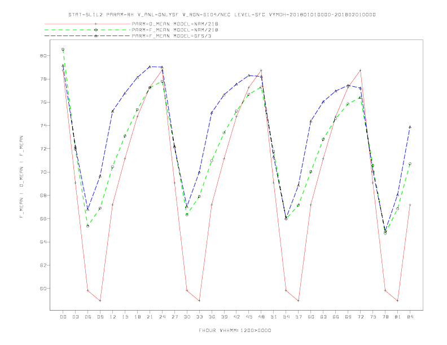Click y-axis value label 64
Screen dimensions: 447x345
[43, 242]
